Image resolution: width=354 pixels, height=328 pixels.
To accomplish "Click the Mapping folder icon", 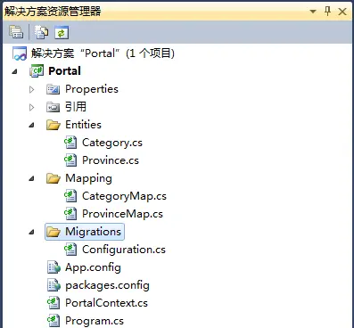I will 54,178.
